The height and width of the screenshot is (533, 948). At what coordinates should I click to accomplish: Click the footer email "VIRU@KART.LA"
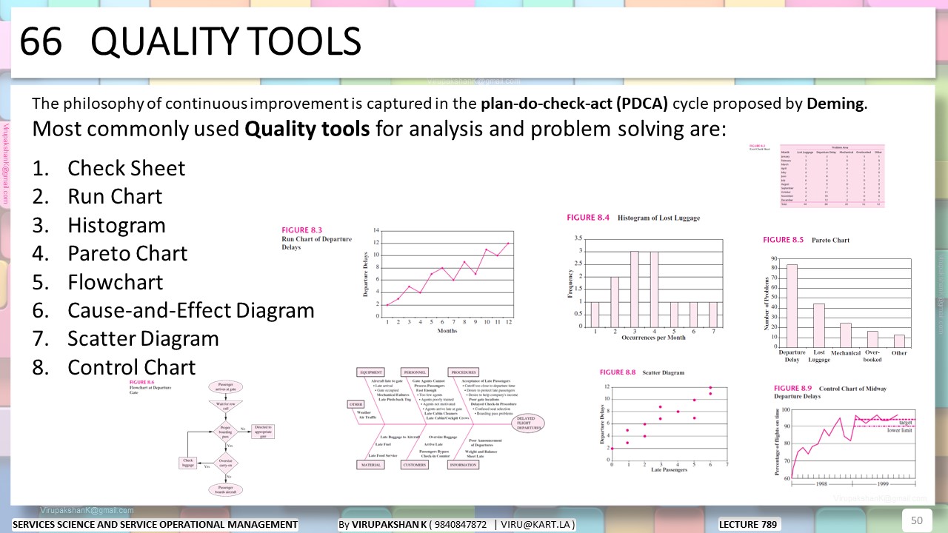[x=538, y=525]
